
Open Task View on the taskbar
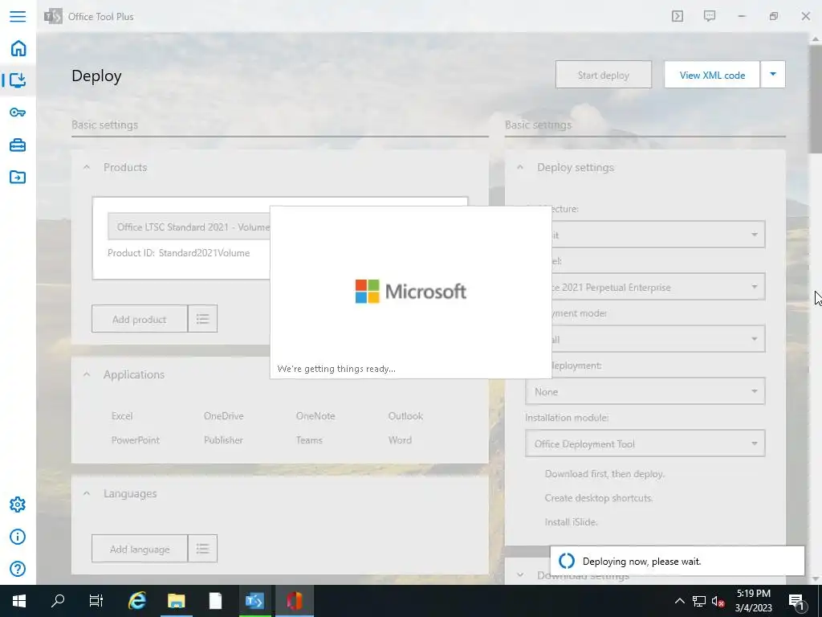[96, 601]
